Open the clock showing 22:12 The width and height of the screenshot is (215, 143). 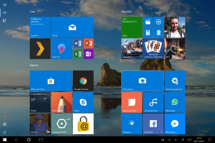(x=199, y=140)
